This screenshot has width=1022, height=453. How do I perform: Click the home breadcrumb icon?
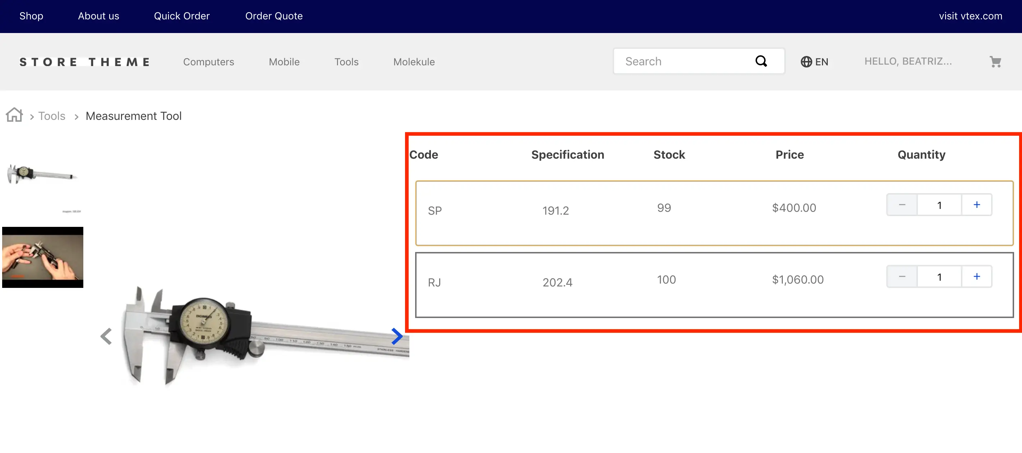coord(14,115)
